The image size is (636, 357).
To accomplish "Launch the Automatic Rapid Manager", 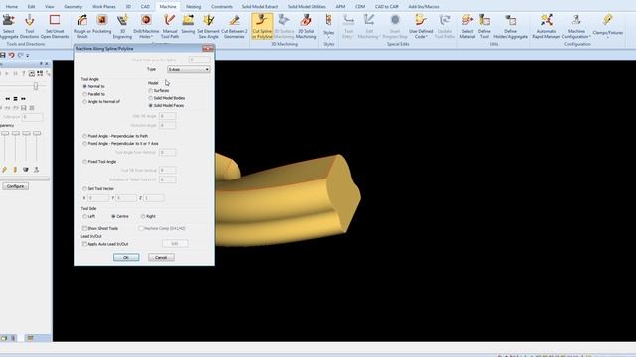I will tap(546, 26).
